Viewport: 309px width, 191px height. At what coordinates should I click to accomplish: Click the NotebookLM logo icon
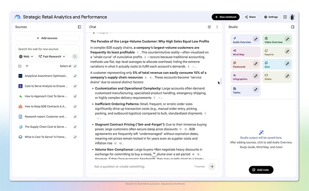point(17,17)
